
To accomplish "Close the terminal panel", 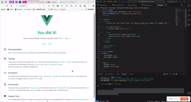I will (x=184, y=74).
